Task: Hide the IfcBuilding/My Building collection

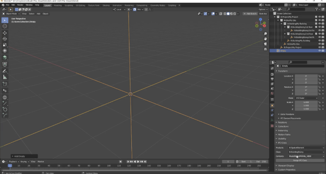Action: 319,24
